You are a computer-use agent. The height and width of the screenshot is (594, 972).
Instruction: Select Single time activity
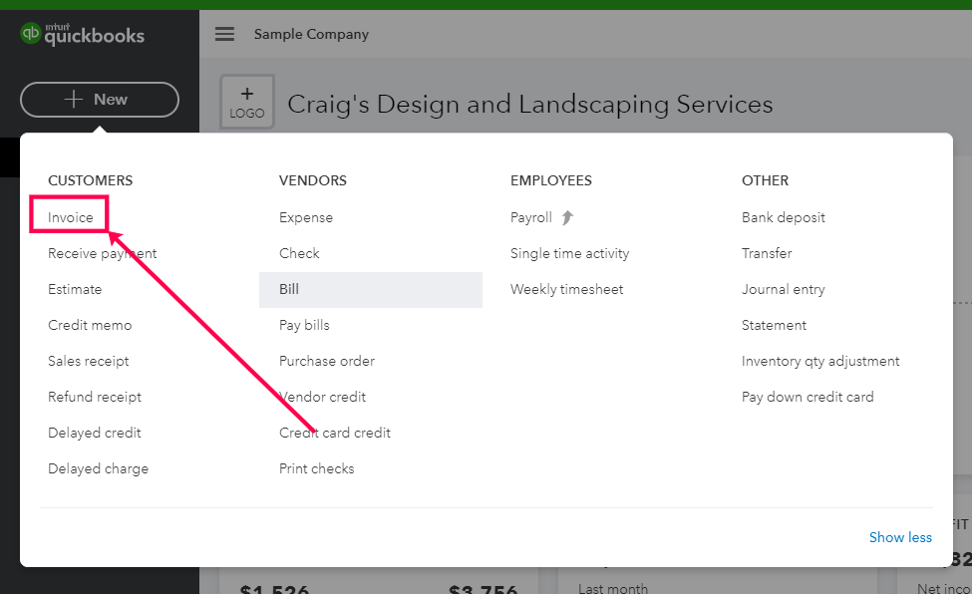[x=569, y=253]
